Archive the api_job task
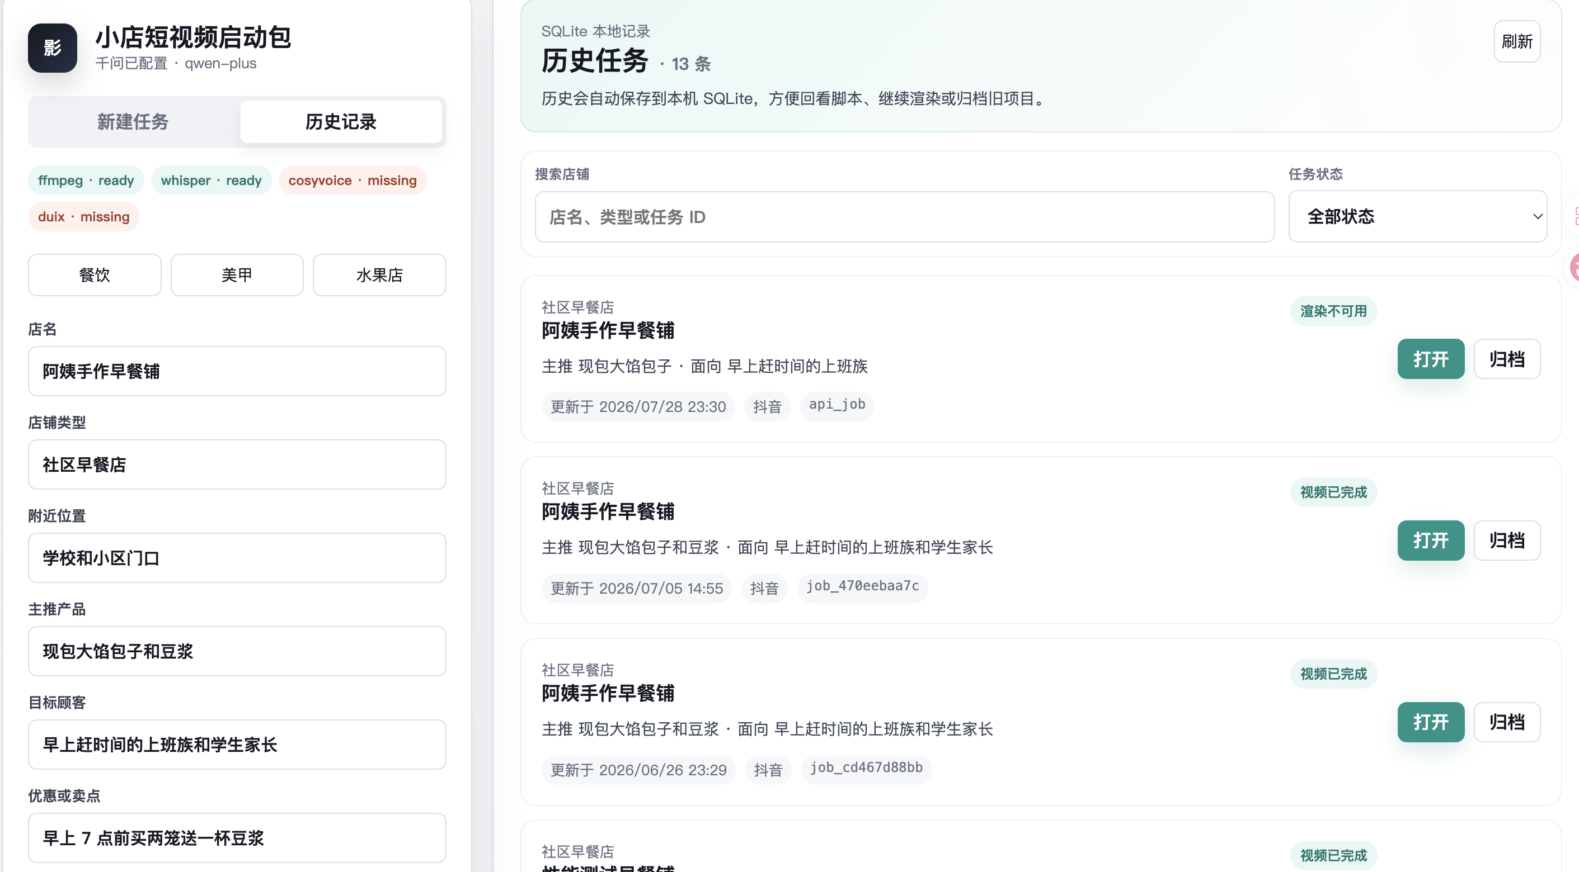 pyautogui.click(x=1507, y=359)
